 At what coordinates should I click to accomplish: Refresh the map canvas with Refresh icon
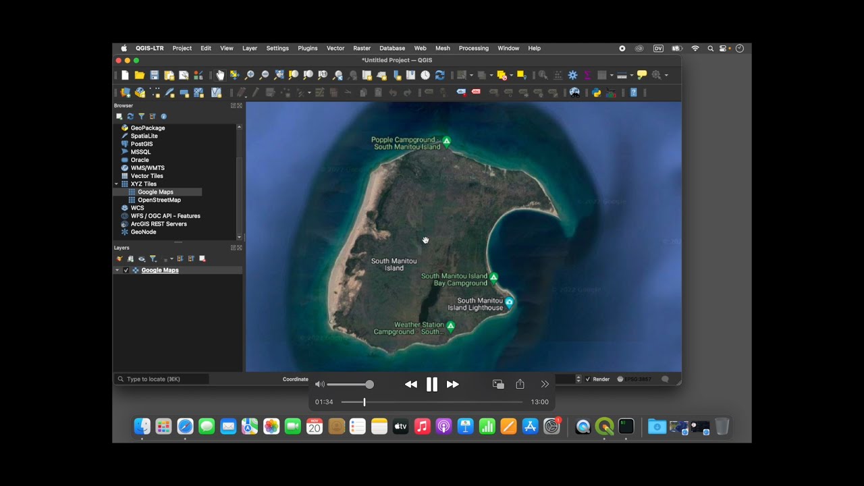coord(440,75)
